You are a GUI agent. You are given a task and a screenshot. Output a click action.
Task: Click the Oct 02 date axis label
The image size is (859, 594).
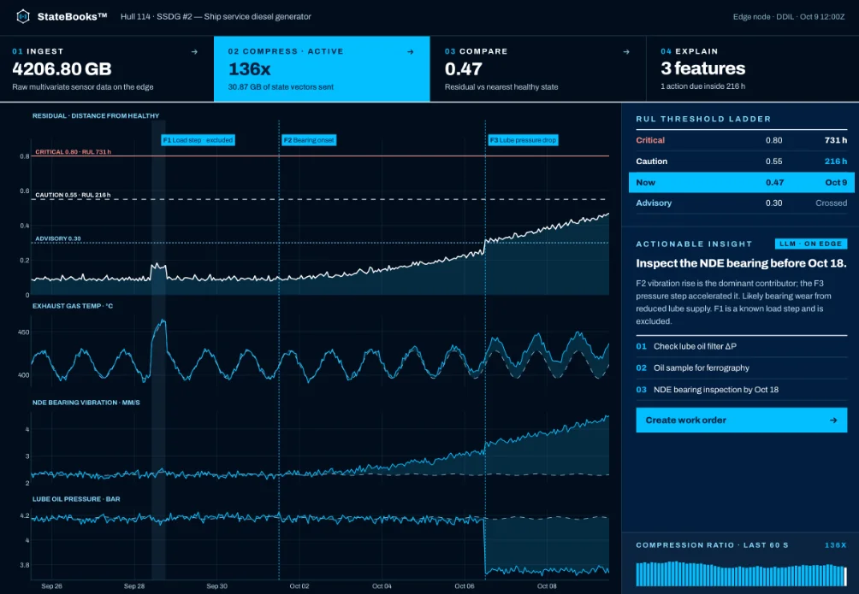(299, 586)
